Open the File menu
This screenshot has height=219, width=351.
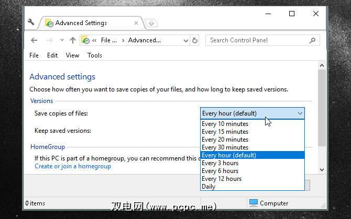[34, 55]
